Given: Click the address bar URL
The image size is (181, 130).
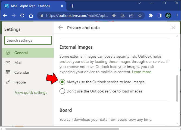Looking at the screenshot, I should coord(77,16).
